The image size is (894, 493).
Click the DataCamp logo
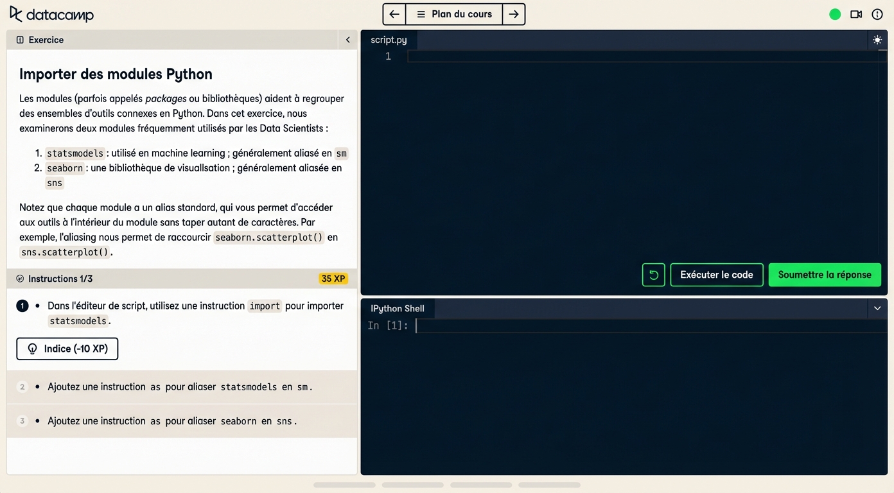(x=51, y=14)
